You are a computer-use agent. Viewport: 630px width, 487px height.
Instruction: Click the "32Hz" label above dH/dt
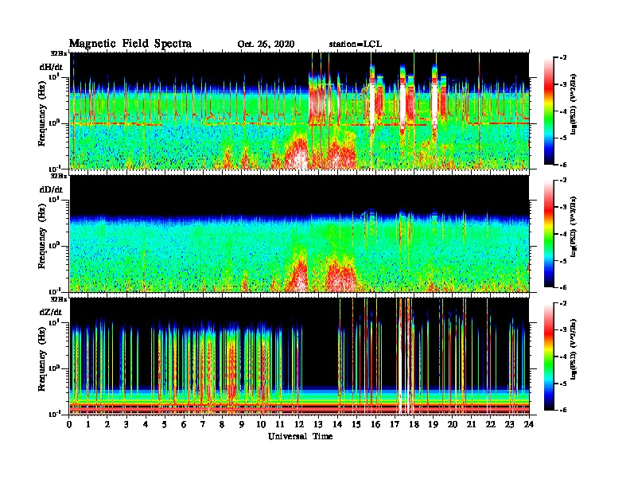[59, 53]
